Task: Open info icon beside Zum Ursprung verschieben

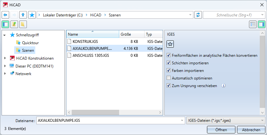Action: pos(223,85)
